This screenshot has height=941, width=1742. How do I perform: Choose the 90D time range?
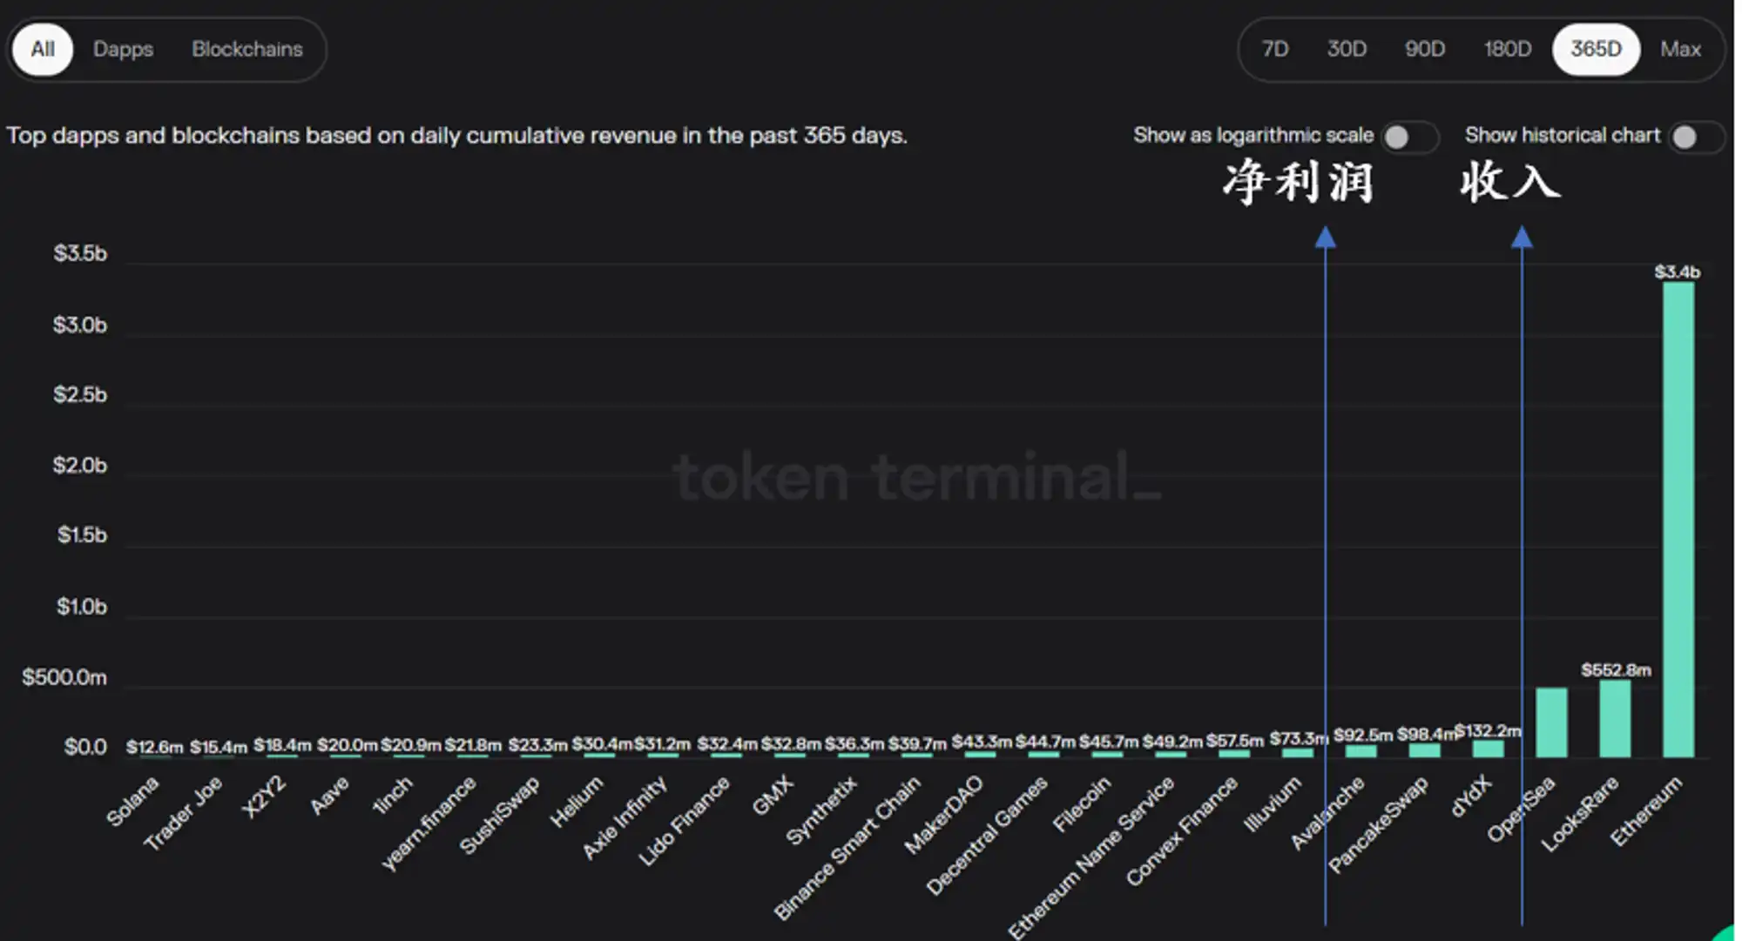click(x=1425, y=50)
